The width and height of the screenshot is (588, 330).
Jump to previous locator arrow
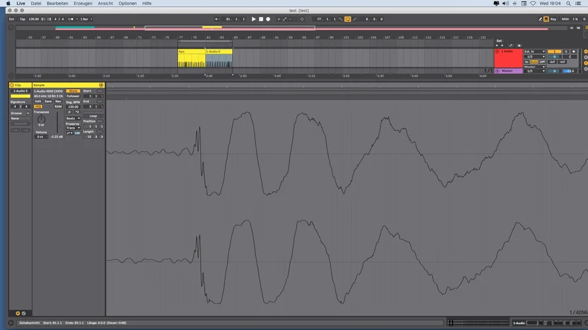click(x=497, y=46)
